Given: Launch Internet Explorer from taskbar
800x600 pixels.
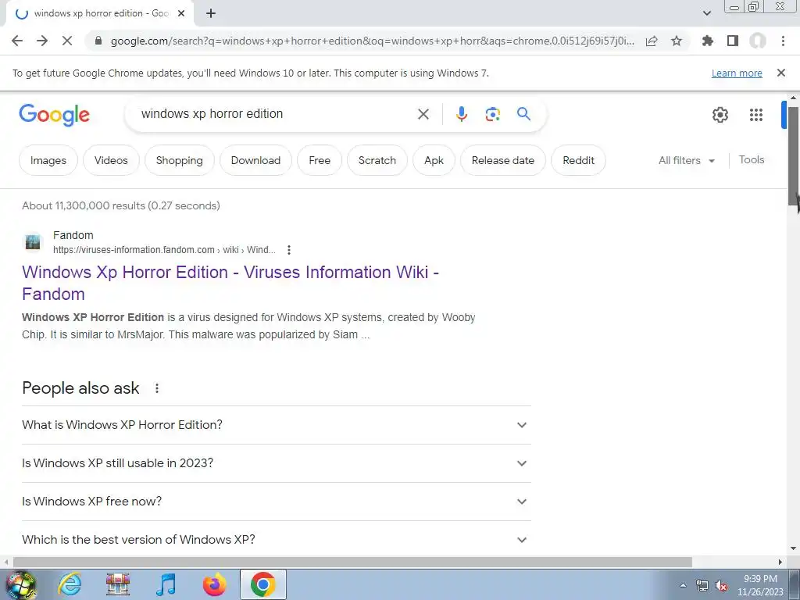Looking at the screenshot, I should [70, 584].
